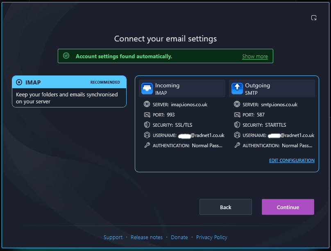
Task: Open the Release notes footer link
Action: (x=147, y=237)
